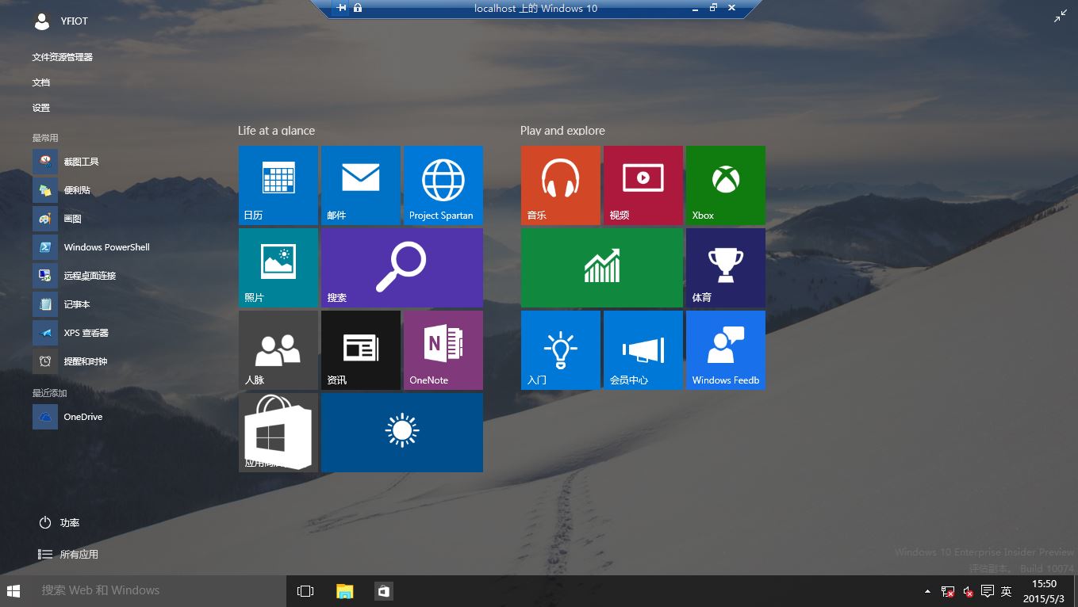Open the Music tile with headphones

(x=560, y=185)
